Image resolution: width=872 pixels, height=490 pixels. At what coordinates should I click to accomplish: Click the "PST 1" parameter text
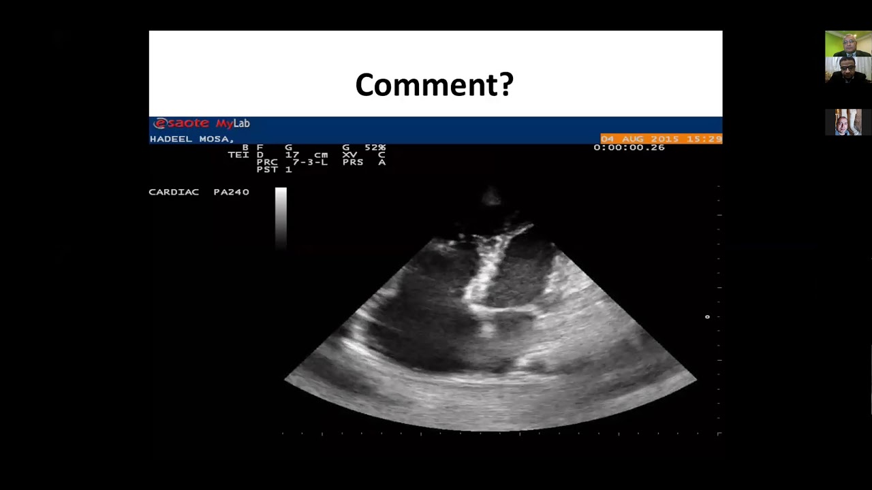[274, 169]
